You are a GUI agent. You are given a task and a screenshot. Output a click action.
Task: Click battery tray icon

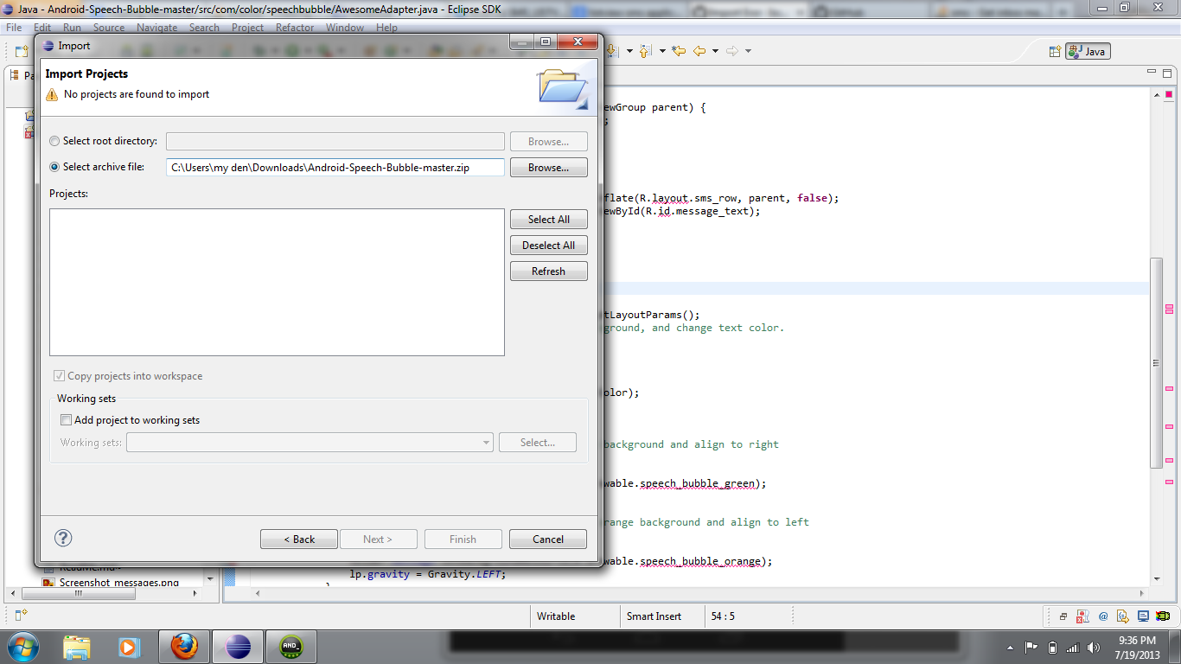click(x=1052, y=648)
